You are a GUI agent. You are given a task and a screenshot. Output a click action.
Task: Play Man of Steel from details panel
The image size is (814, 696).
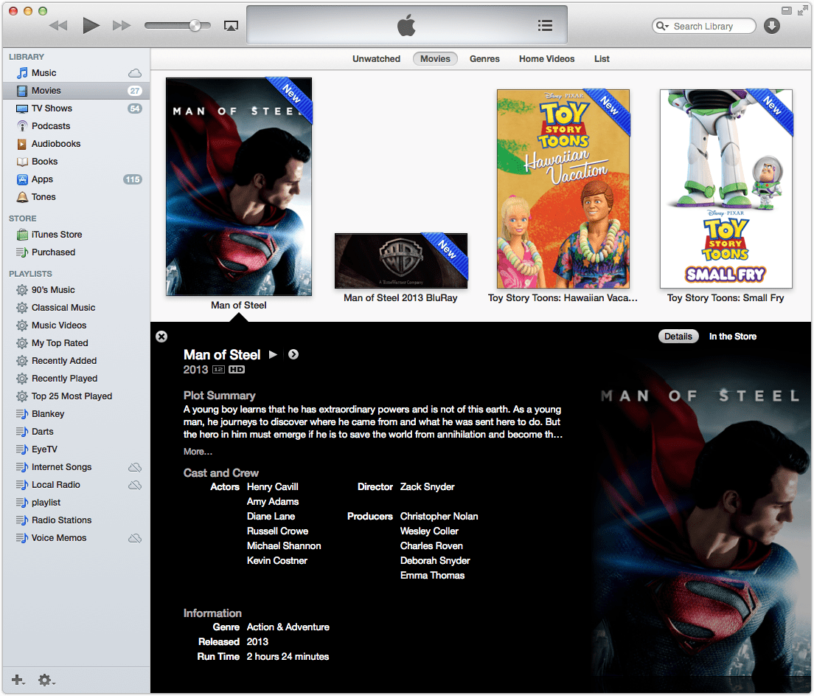273,354
